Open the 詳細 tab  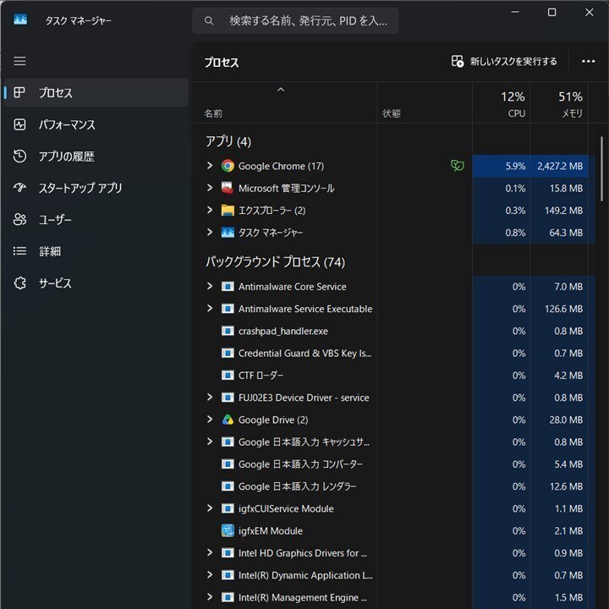(96, 251)
